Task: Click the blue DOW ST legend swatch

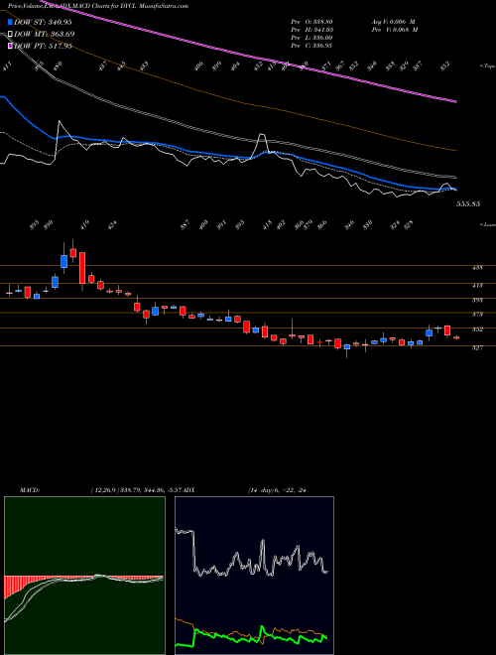Action: (x=10, y=22)
